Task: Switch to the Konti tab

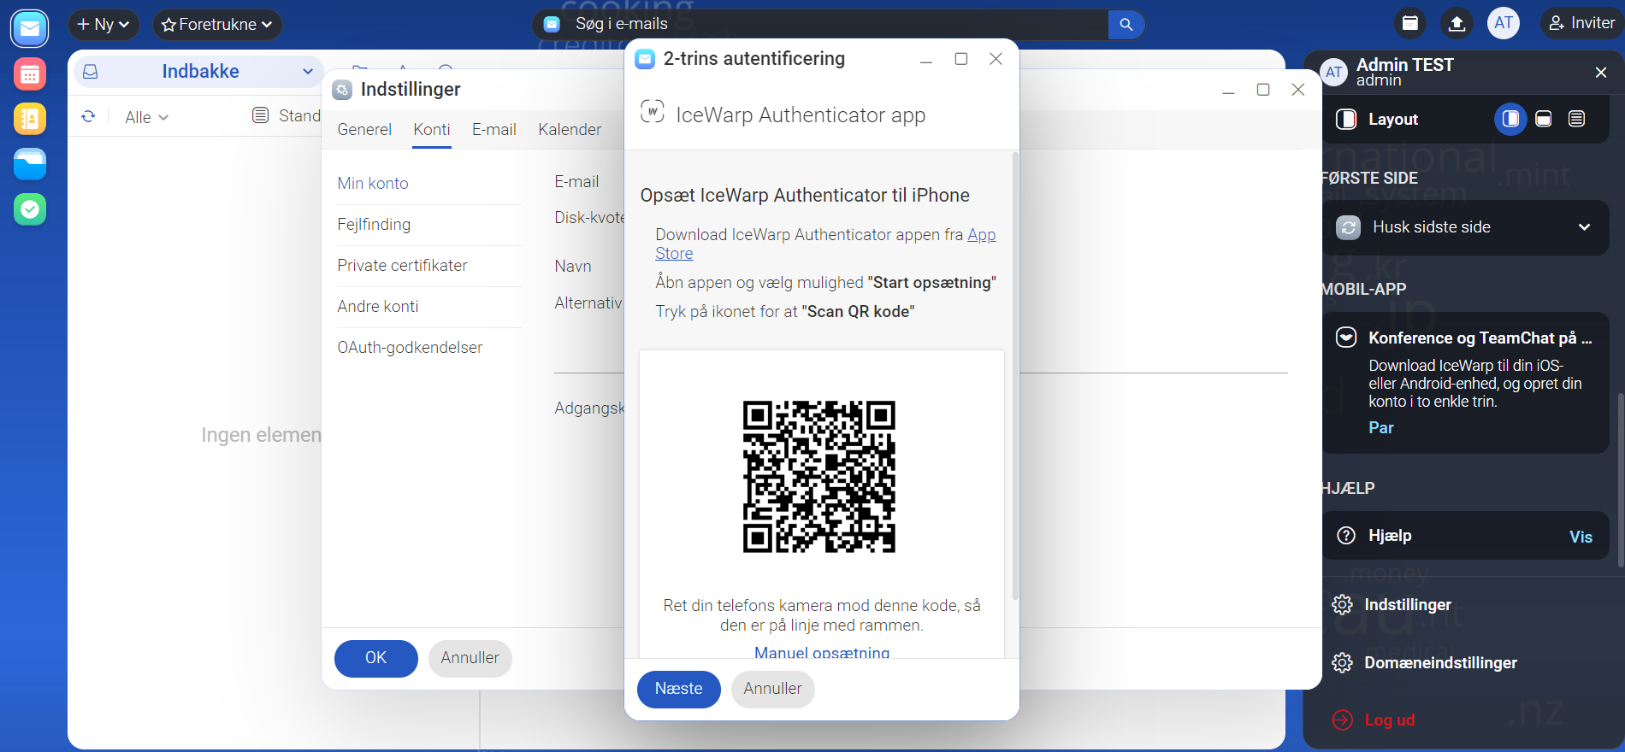Action: point(432,129)
